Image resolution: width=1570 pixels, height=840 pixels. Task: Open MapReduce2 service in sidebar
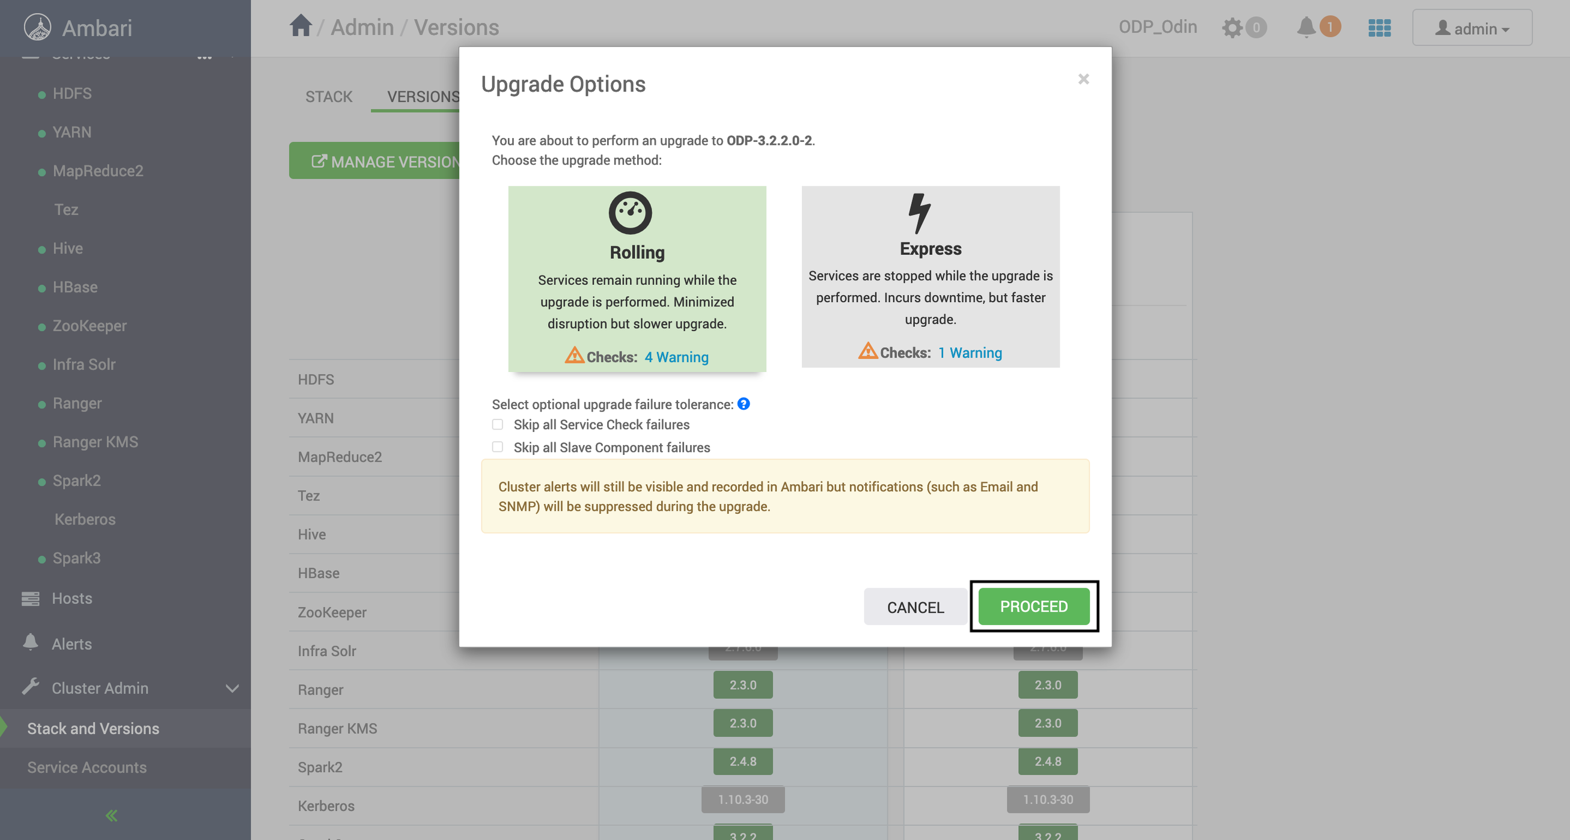coord(98,171)
